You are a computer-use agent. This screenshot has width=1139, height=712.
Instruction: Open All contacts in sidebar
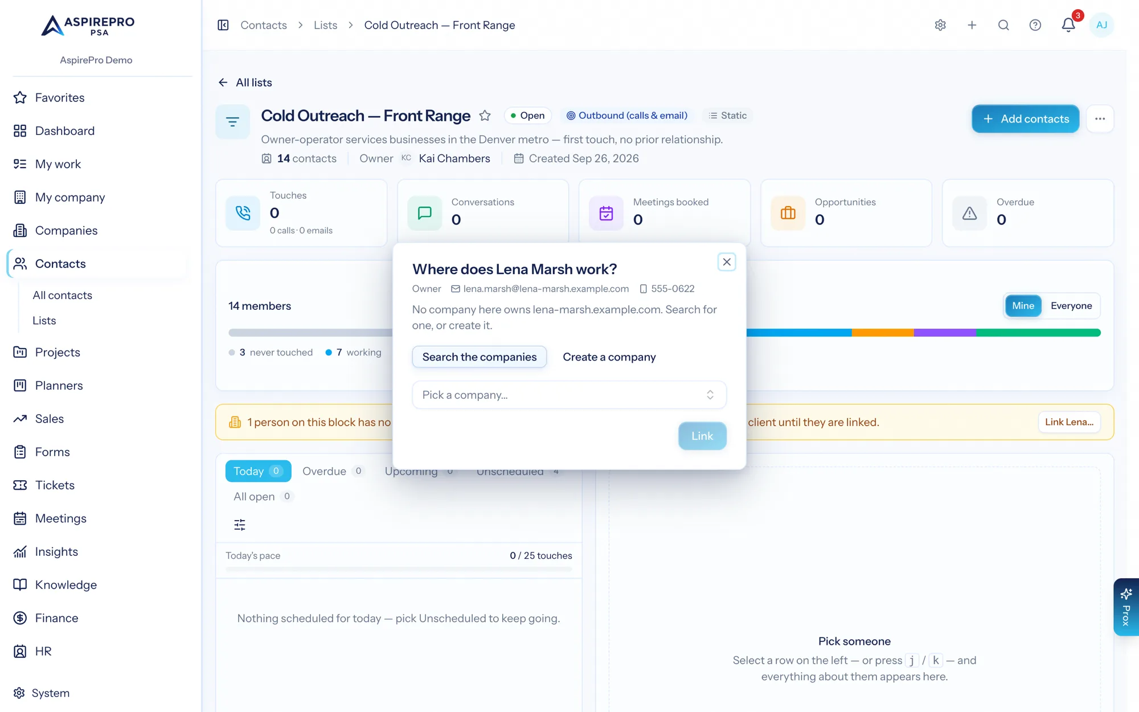pos(63,295)
